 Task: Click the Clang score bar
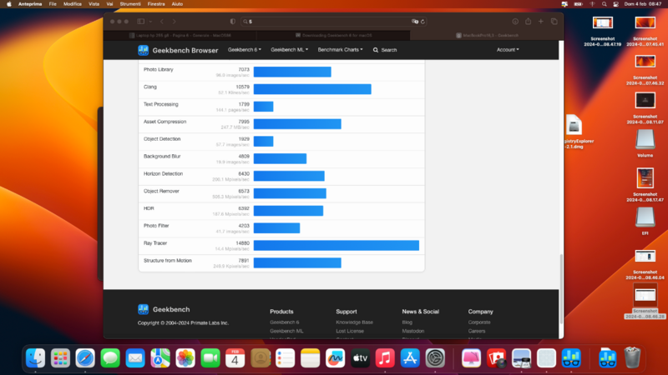point(312,89)
